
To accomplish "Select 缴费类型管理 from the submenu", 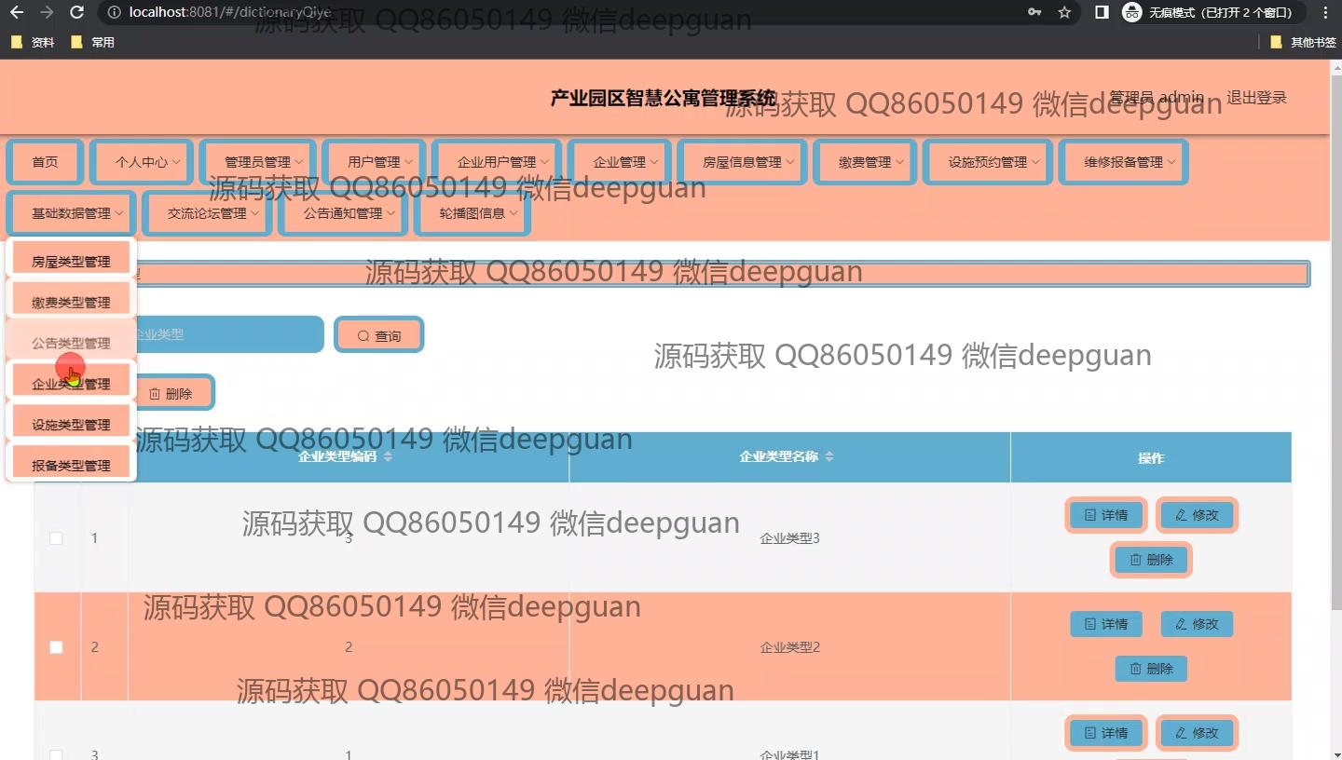I will 71,302.
